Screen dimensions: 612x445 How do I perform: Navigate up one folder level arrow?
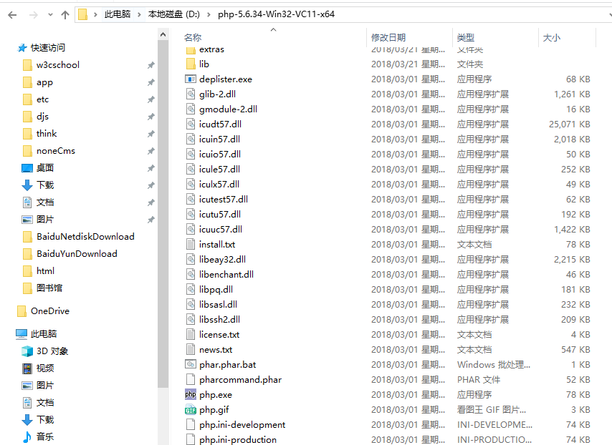[65, 15]
